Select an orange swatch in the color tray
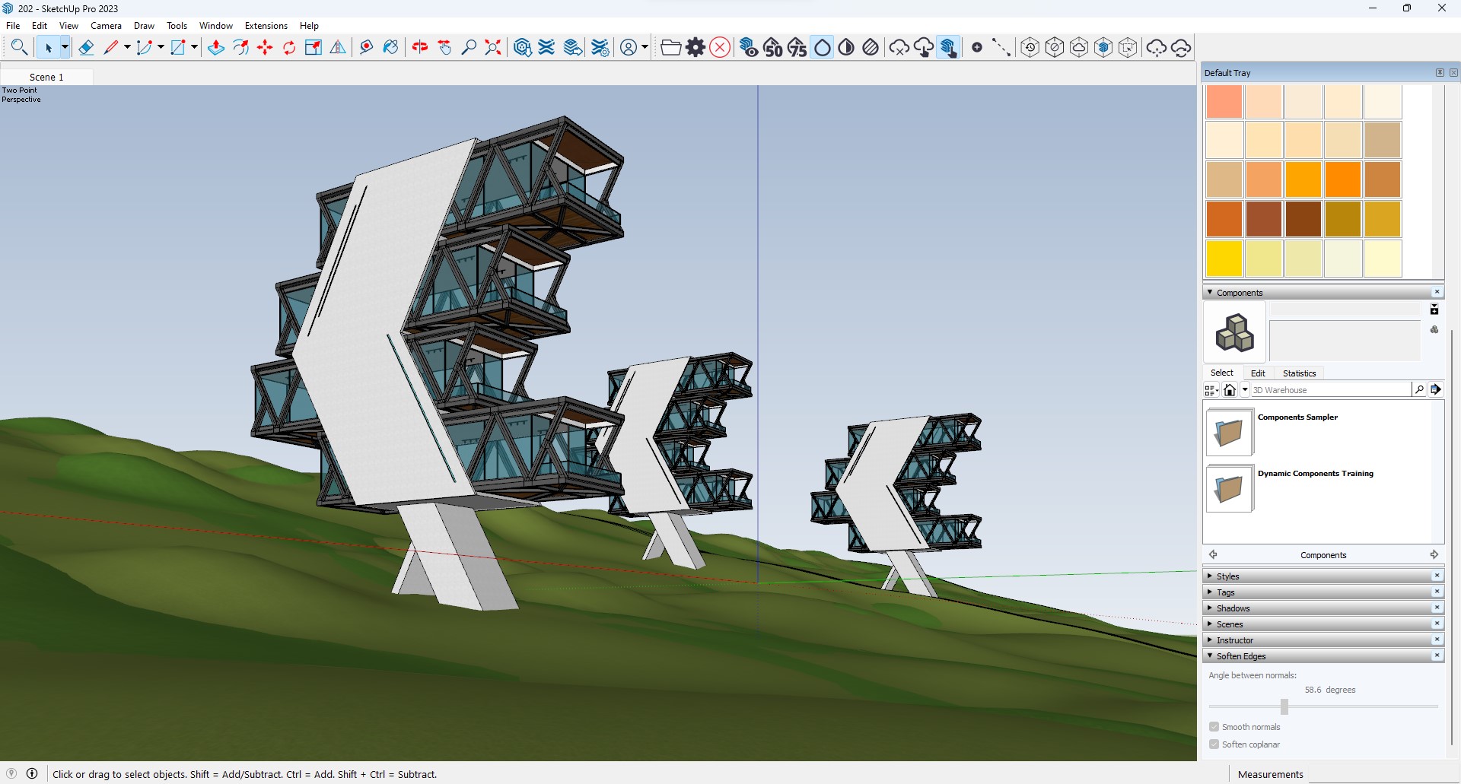 pyautogui.click(x=1343, y=179)
